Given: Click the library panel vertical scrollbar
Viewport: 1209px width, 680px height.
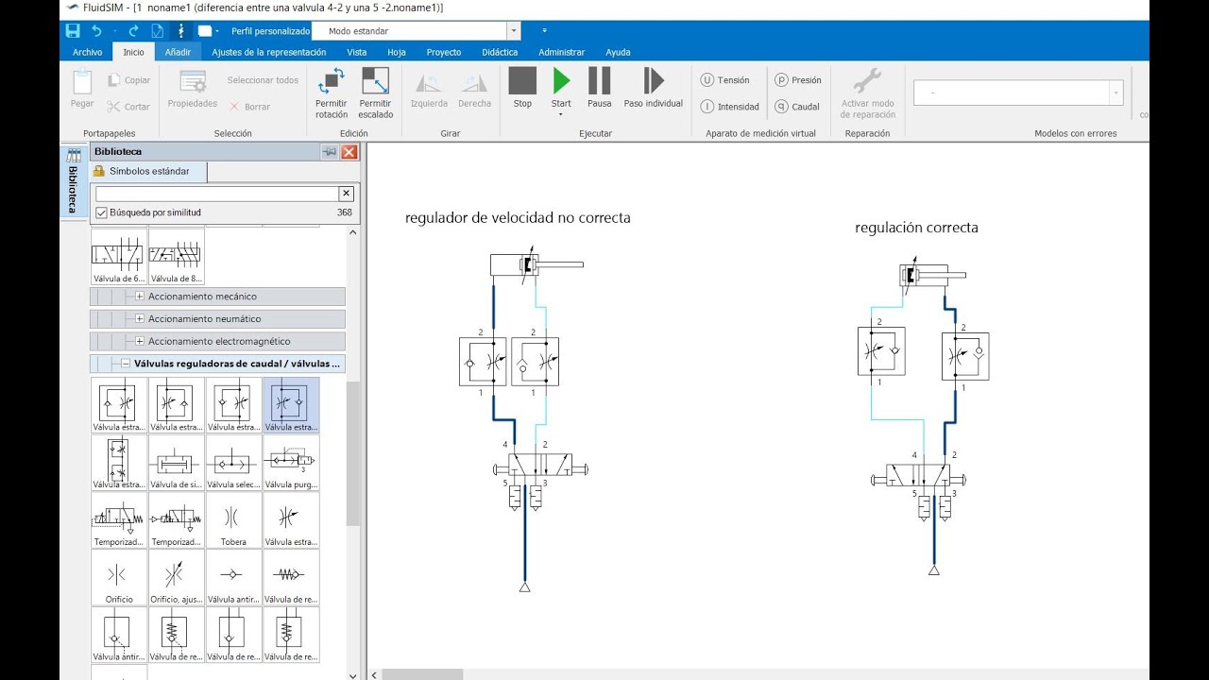Looking at the screenshot, I should point(353,453).
